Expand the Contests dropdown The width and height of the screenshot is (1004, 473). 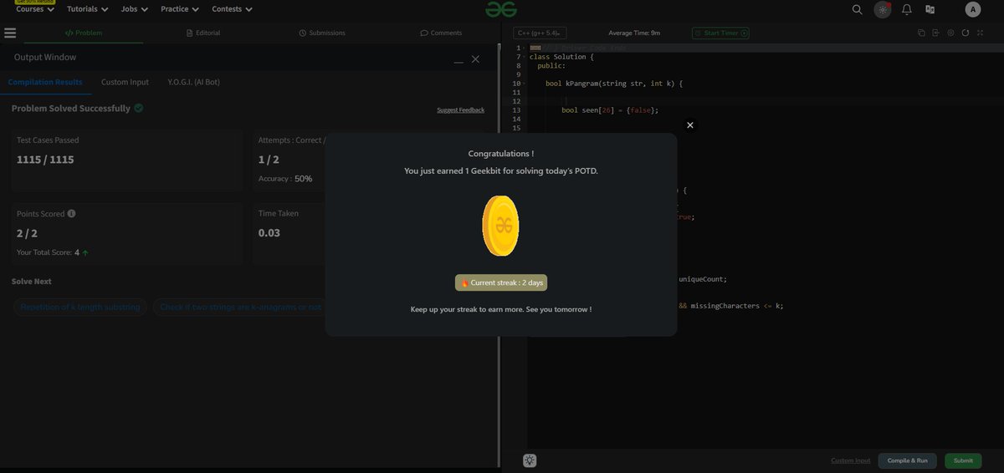[x=232, y=9]
